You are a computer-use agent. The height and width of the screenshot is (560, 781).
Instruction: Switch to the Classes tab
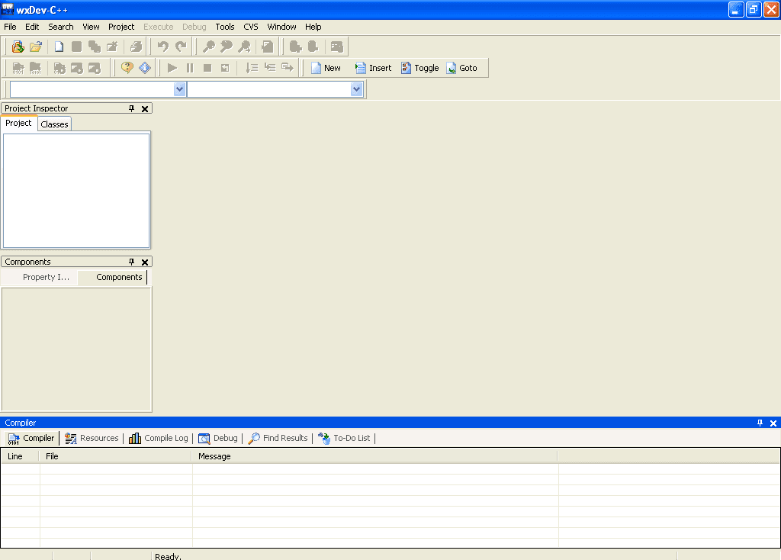54,124
